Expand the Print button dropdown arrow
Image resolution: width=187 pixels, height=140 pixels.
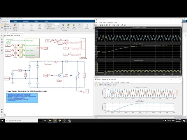point(11,29)
